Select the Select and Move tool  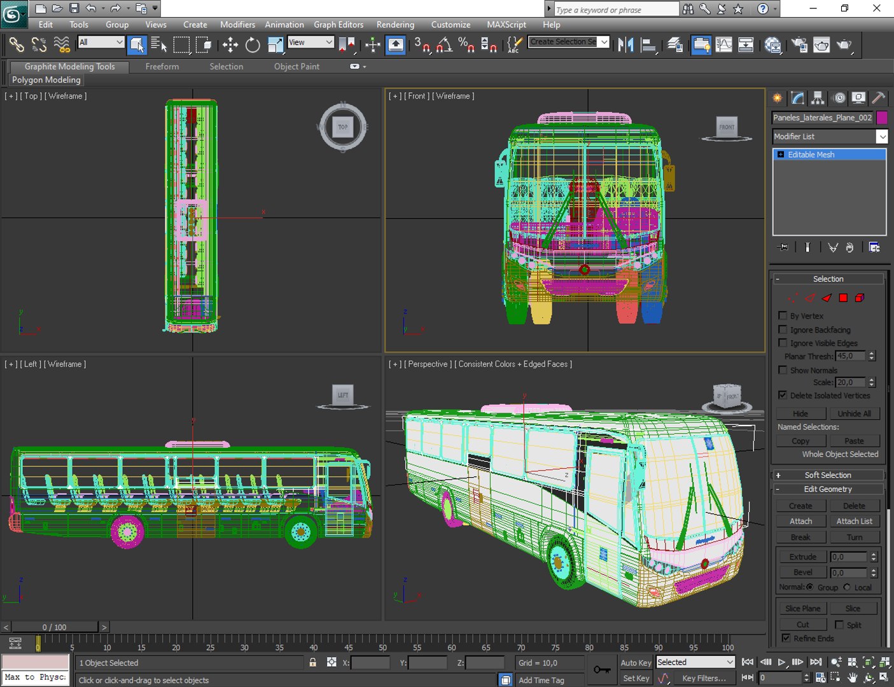tap(230, 45)
